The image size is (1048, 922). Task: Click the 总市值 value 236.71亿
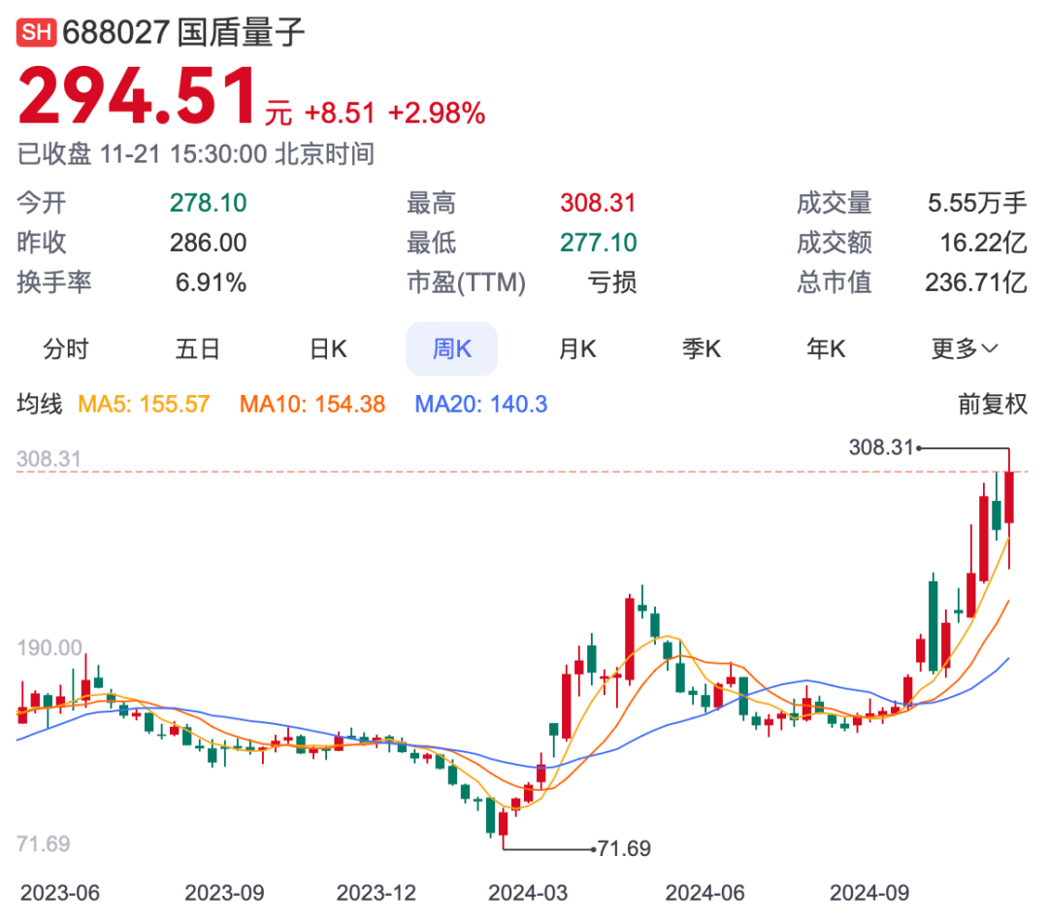[x=976, y=282]
